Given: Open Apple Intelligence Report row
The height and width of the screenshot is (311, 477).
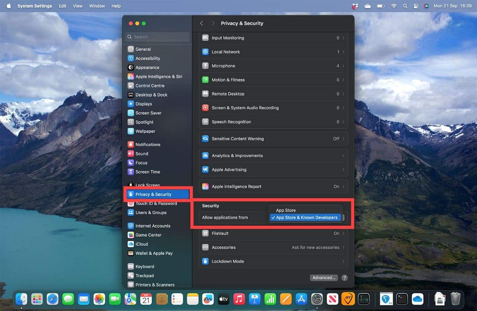Looking at the screenshot, I should click(x=273, y=186).
